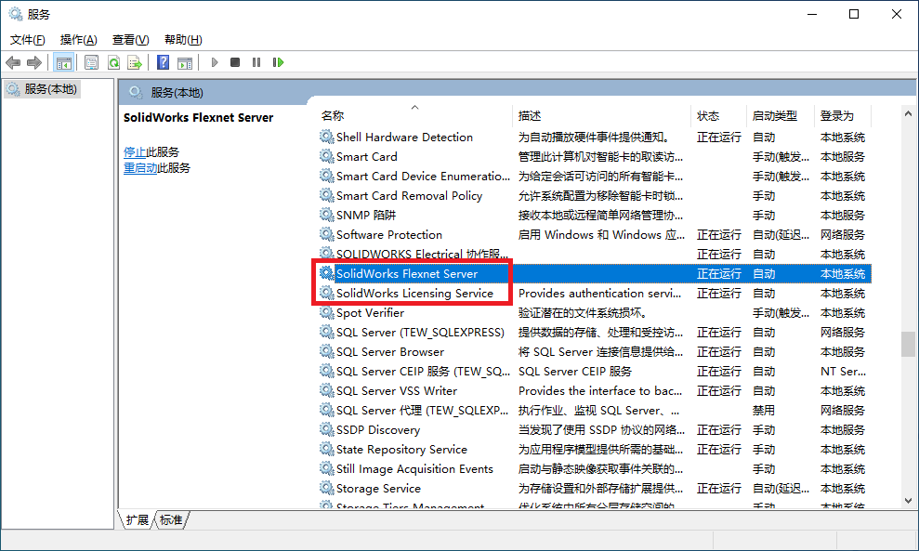Click the gear icon beside State Repository Service
The width and height of the screenshot is (919, 551).
tap(326, 449)
